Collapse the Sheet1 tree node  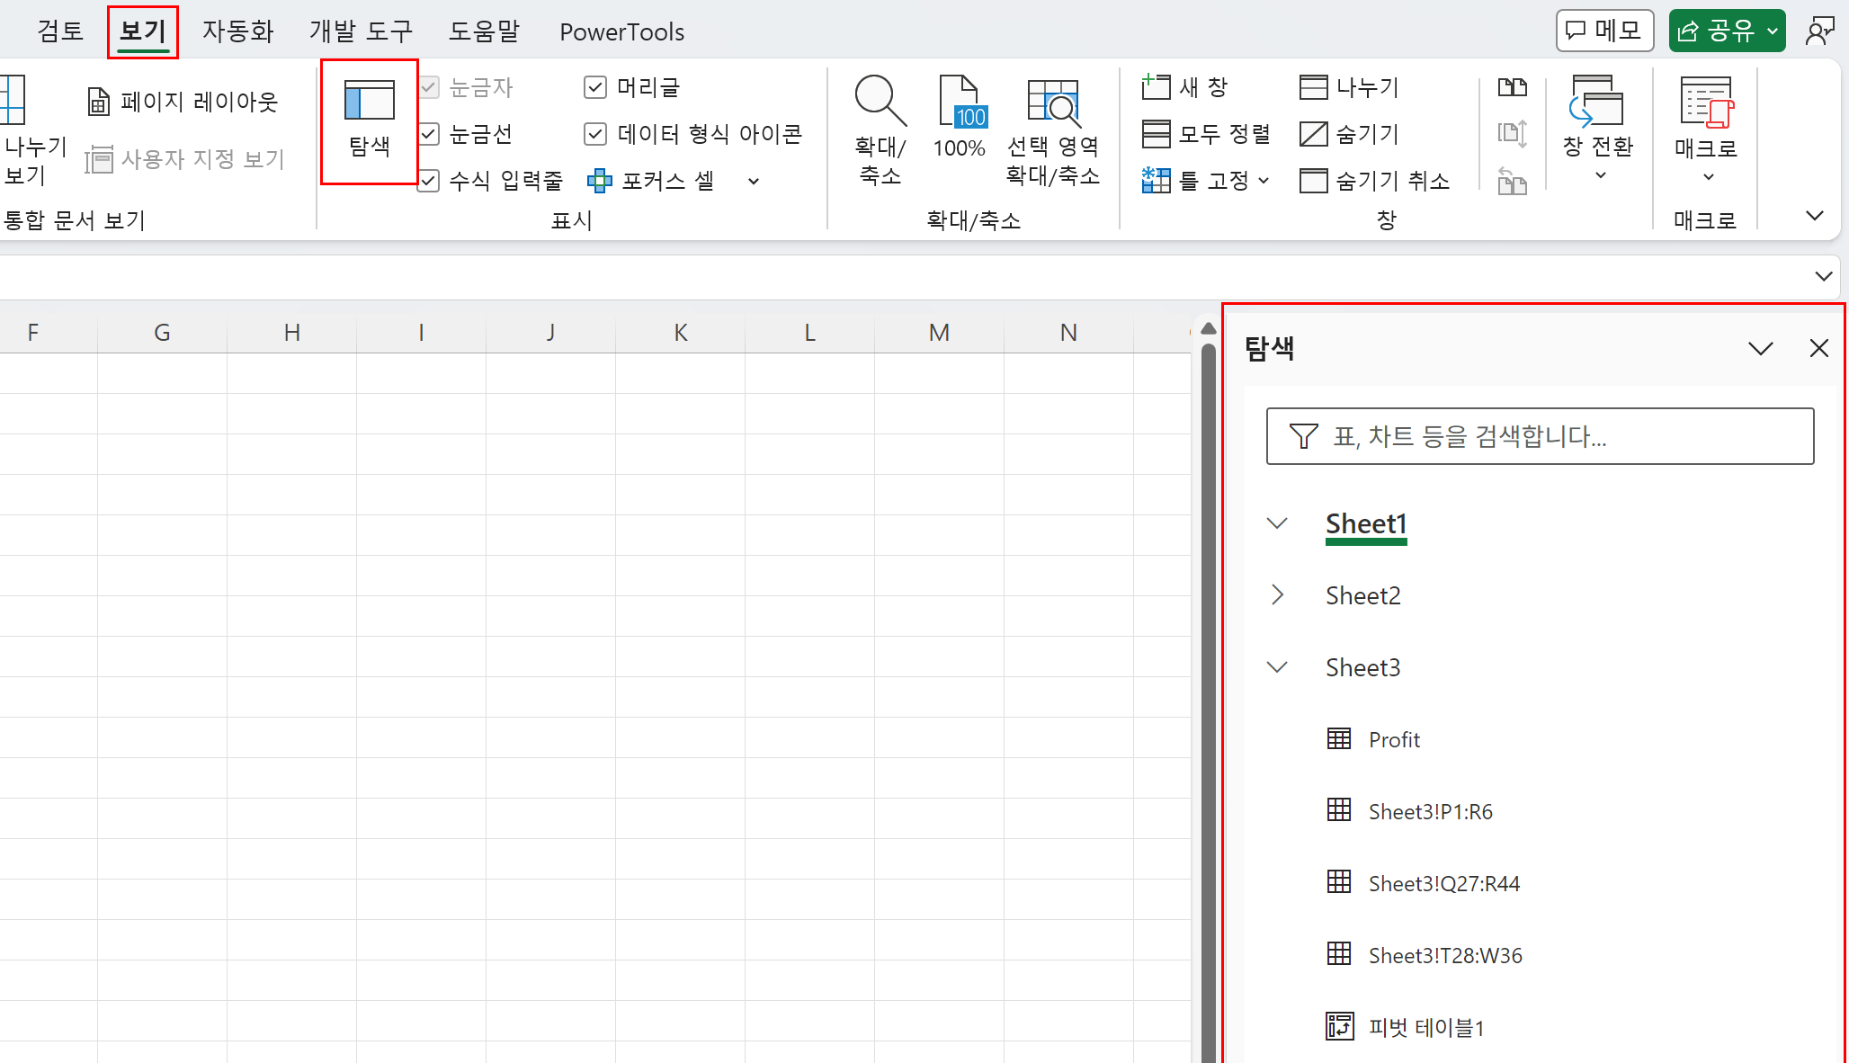[x=1277, y=523]
